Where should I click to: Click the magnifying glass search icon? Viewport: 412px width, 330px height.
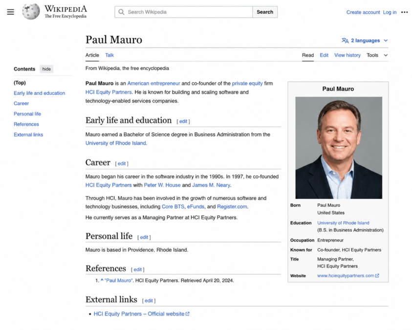[x=121, y=12]
